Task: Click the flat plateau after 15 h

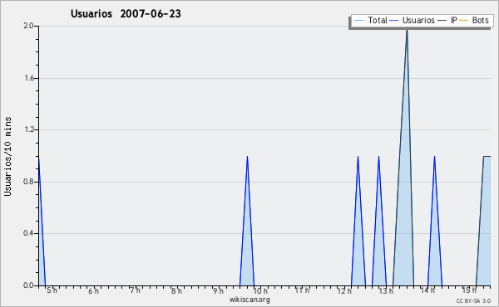Action: click(487, 157)
